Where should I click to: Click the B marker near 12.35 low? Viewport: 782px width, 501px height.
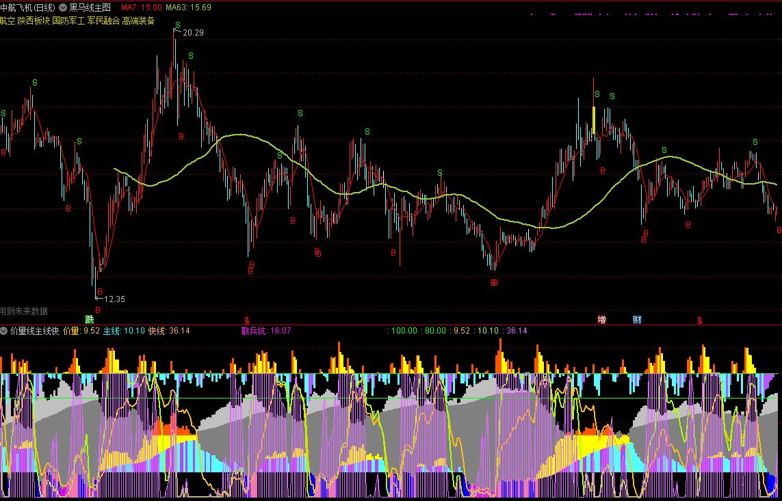point(98,291)
